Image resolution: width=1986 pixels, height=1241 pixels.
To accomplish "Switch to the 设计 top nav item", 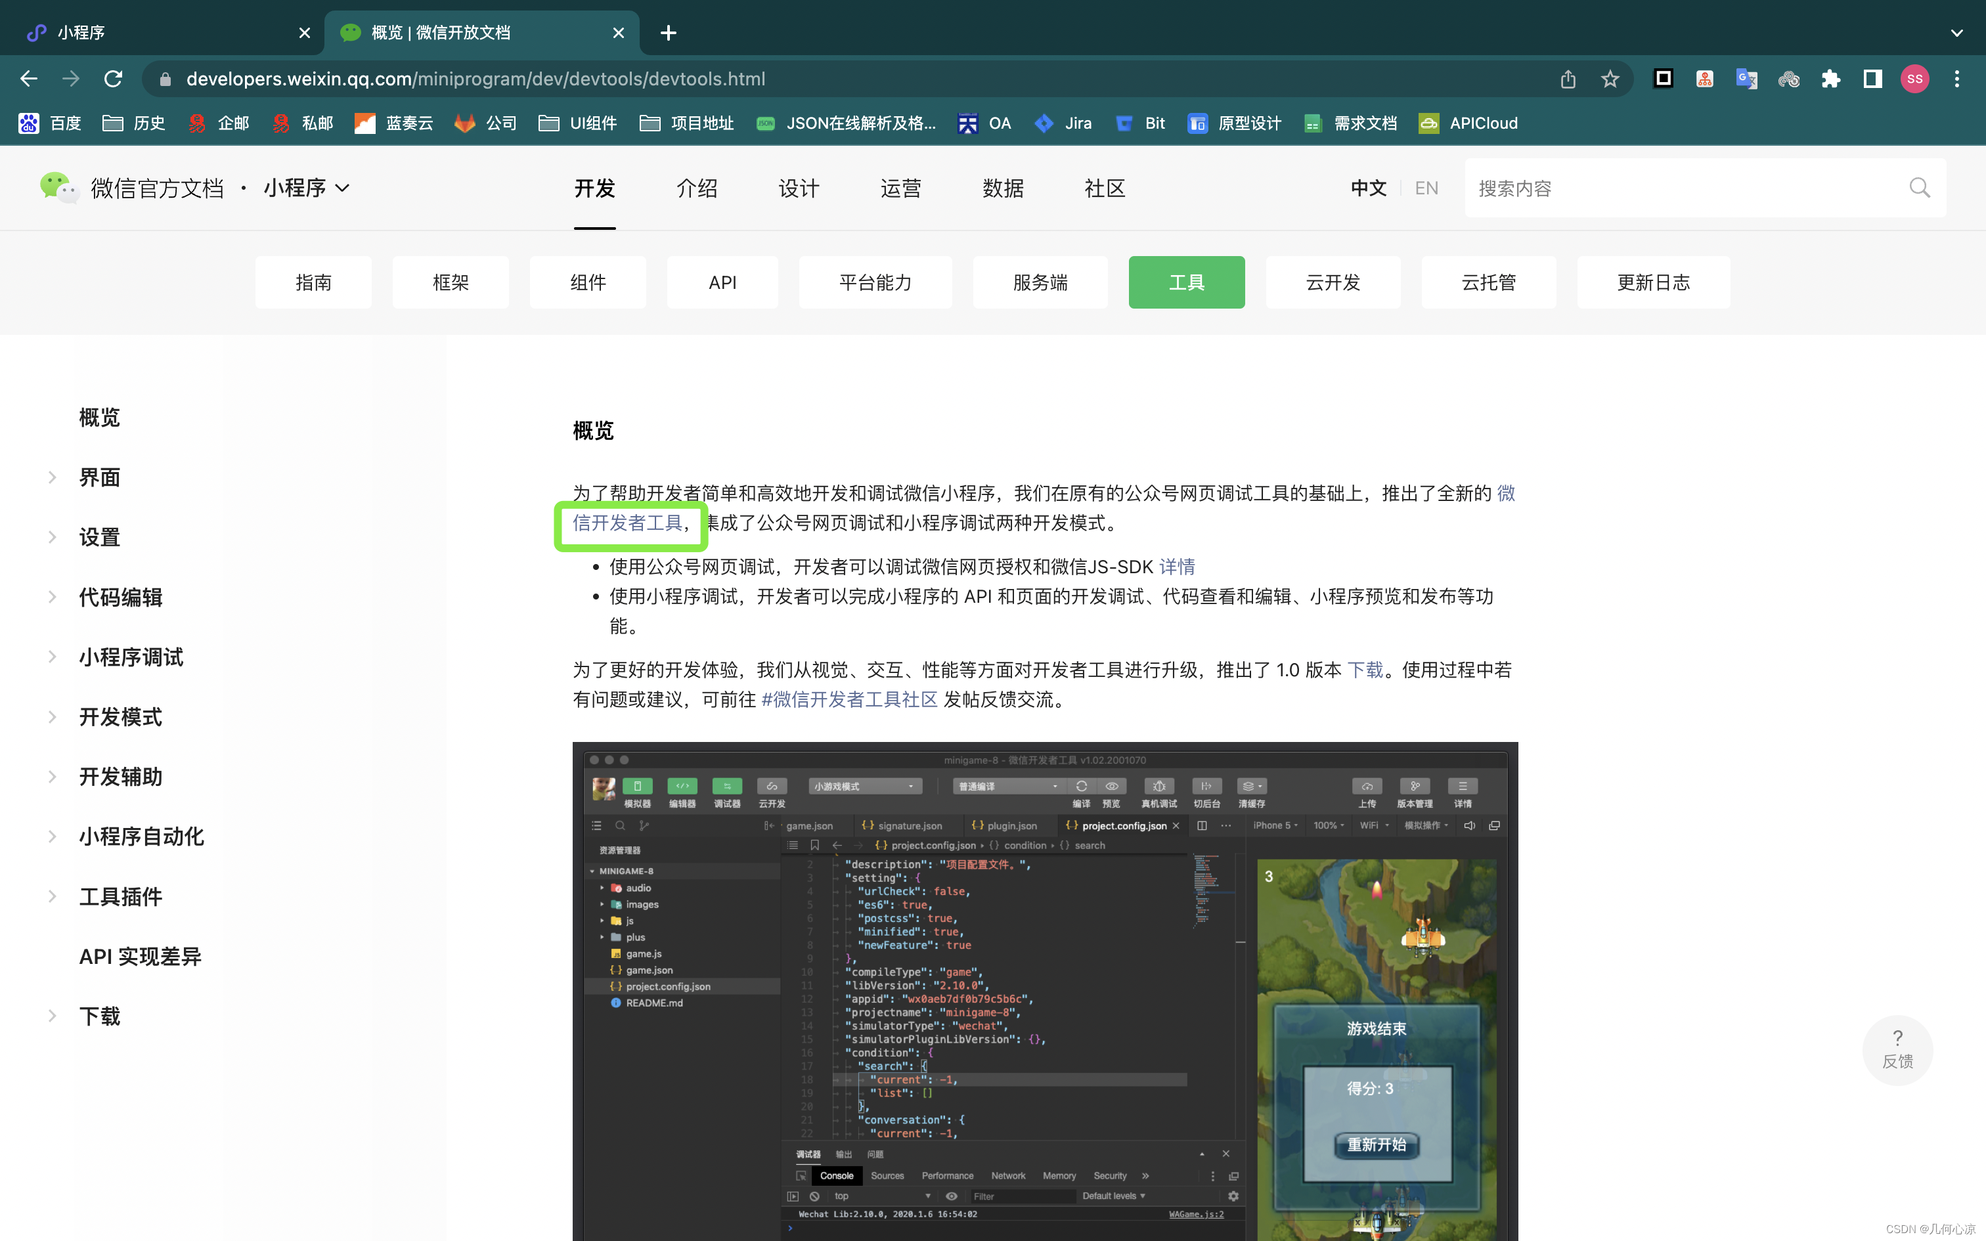I will pyautogui.click(x=799, y=188).
